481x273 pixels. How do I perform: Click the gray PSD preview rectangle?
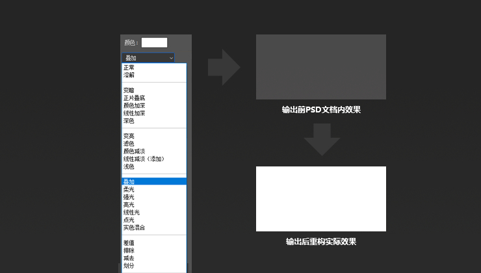(x=320, y=67)
